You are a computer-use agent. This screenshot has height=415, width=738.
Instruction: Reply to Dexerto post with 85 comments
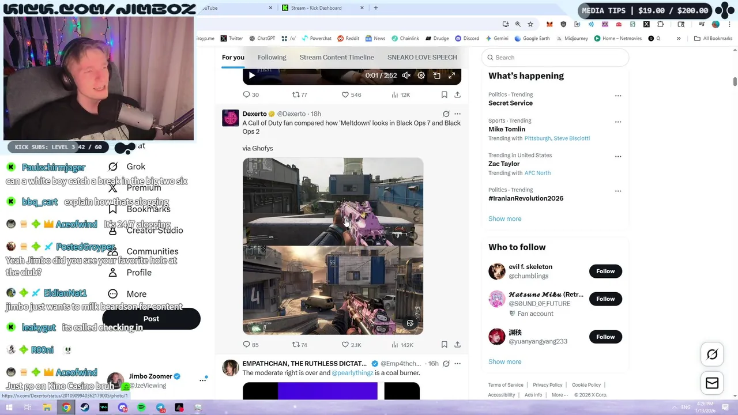pyautogui.click(x=251, y=345)
